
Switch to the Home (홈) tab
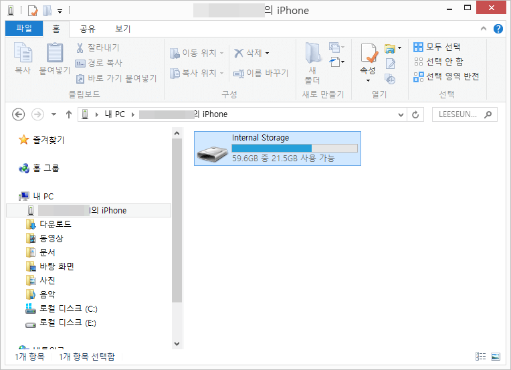[x=56, y=29]
